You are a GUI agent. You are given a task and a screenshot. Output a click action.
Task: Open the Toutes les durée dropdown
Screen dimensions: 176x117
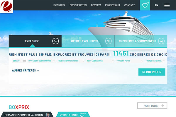point(155,61)
